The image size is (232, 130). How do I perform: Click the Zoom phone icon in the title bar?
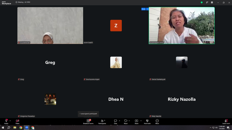click(x=207, y=3)
